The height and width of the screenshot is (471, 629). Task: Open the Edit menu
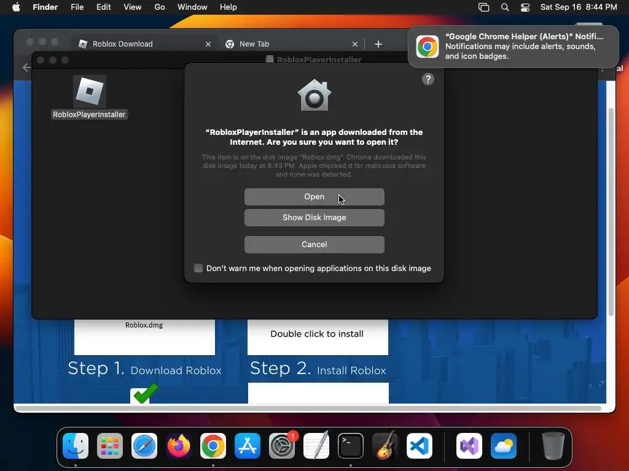(x=103, y=7)
